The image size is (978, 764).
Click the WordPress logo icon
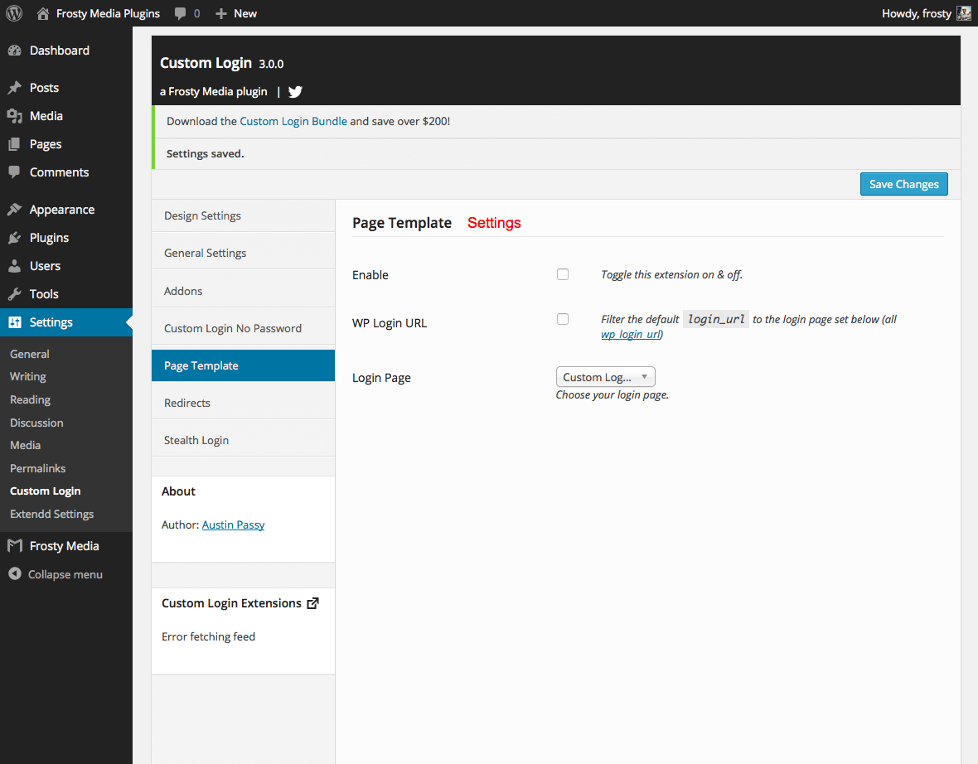14,13
